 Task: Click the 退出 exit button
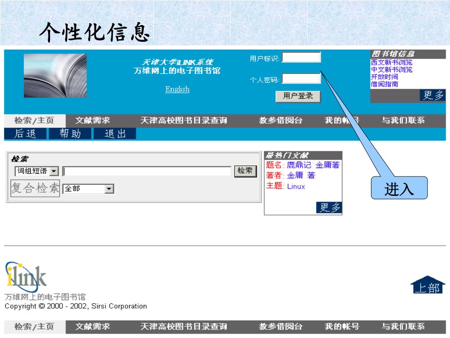pos(115,134)
